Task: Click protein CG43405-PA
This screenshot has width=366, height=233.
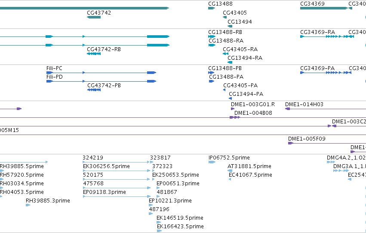Action: point(225,90)
